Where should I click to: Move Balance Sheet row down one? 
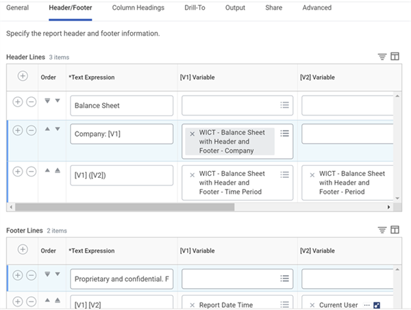coord(58,101)
